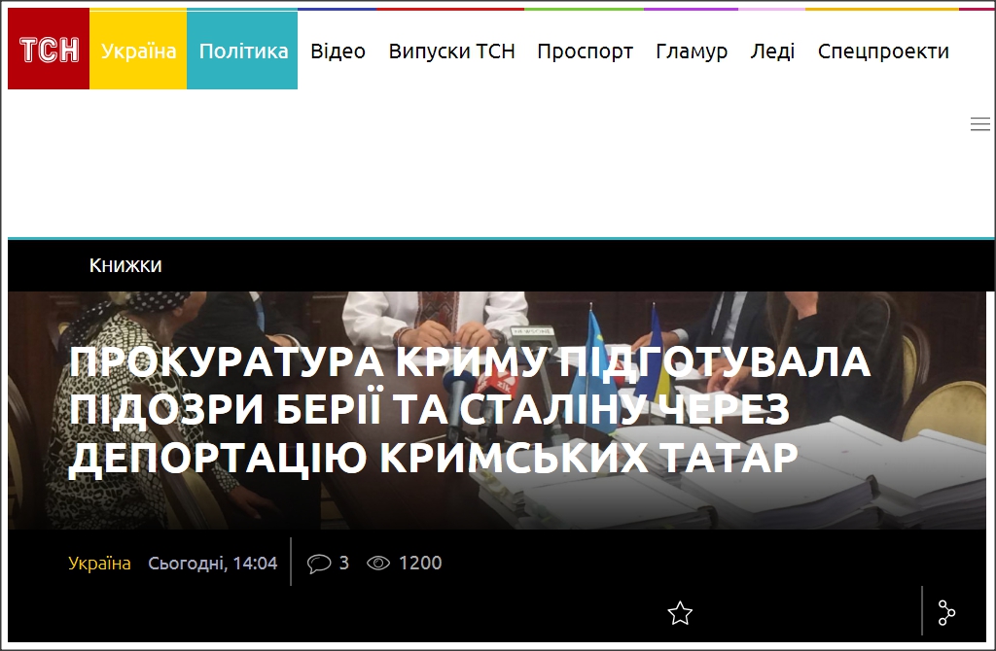The width and height of the screenshot is (996, 651).
Task: Click the share icon
Action: pos(946,613)
